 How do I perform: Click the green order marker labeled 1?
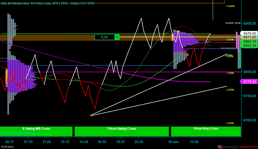pyautogui.click(x=117, y=37)
